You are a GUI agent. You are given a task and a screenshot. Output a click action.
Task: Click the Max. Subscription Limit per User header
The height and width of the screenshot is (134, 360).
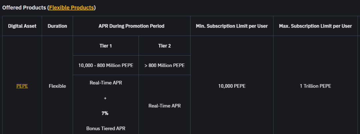[315, 26]
